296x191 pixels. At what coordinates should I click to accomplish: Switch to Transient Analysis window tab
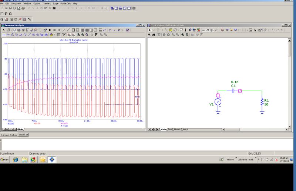click(x=9, y=135)
